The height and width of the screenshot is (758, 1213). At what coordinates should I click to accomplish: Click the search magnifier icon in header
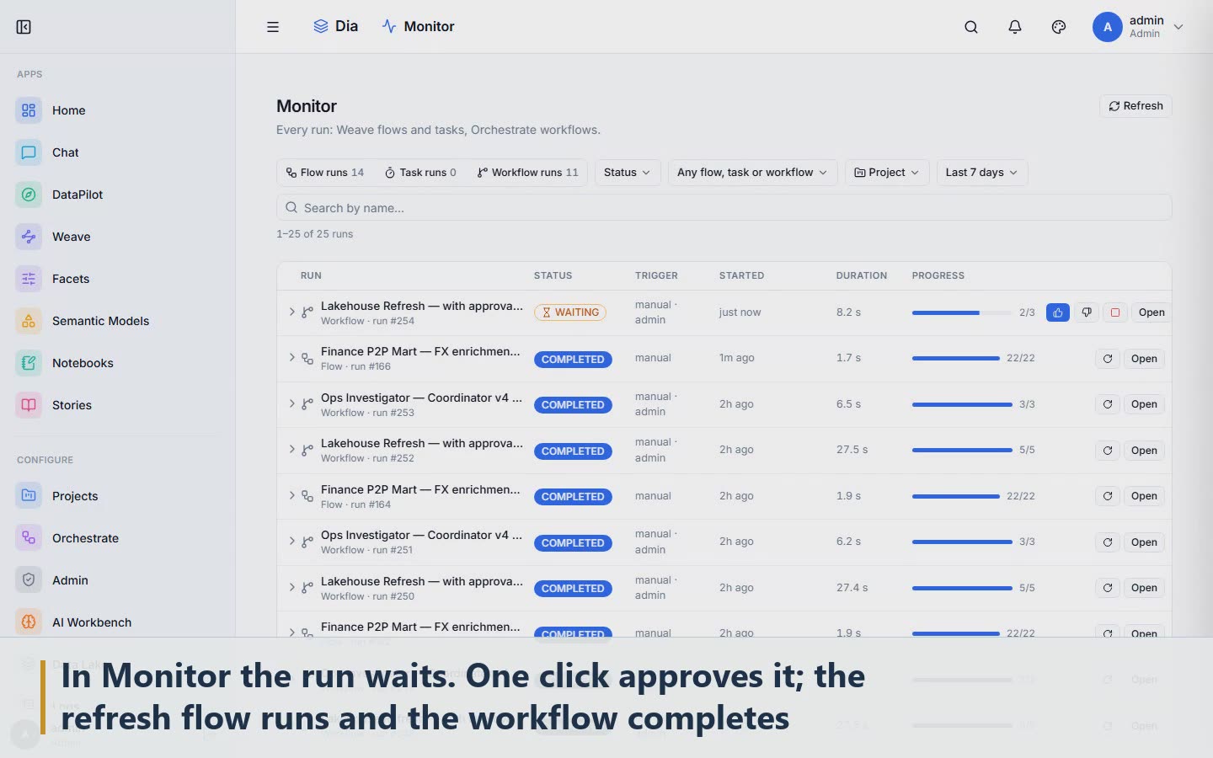(971, 27)
